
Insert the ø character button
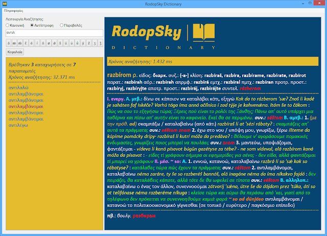point(49,43)
